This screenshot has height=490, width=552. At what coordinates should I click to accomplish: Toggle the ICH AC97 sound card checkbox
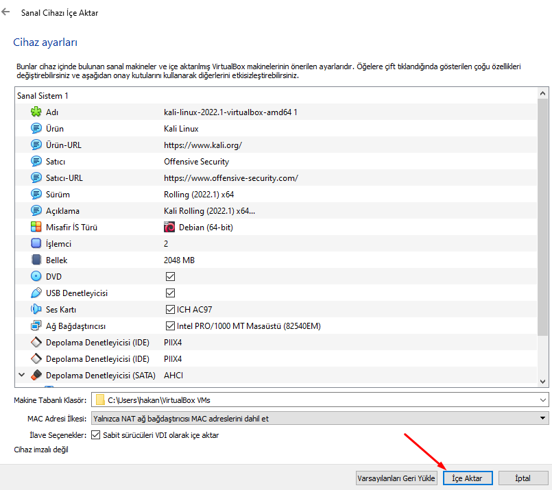(x=170, y=309)
